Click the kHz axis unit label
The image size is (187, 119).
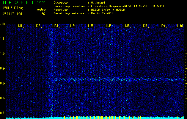click(3, 24)
